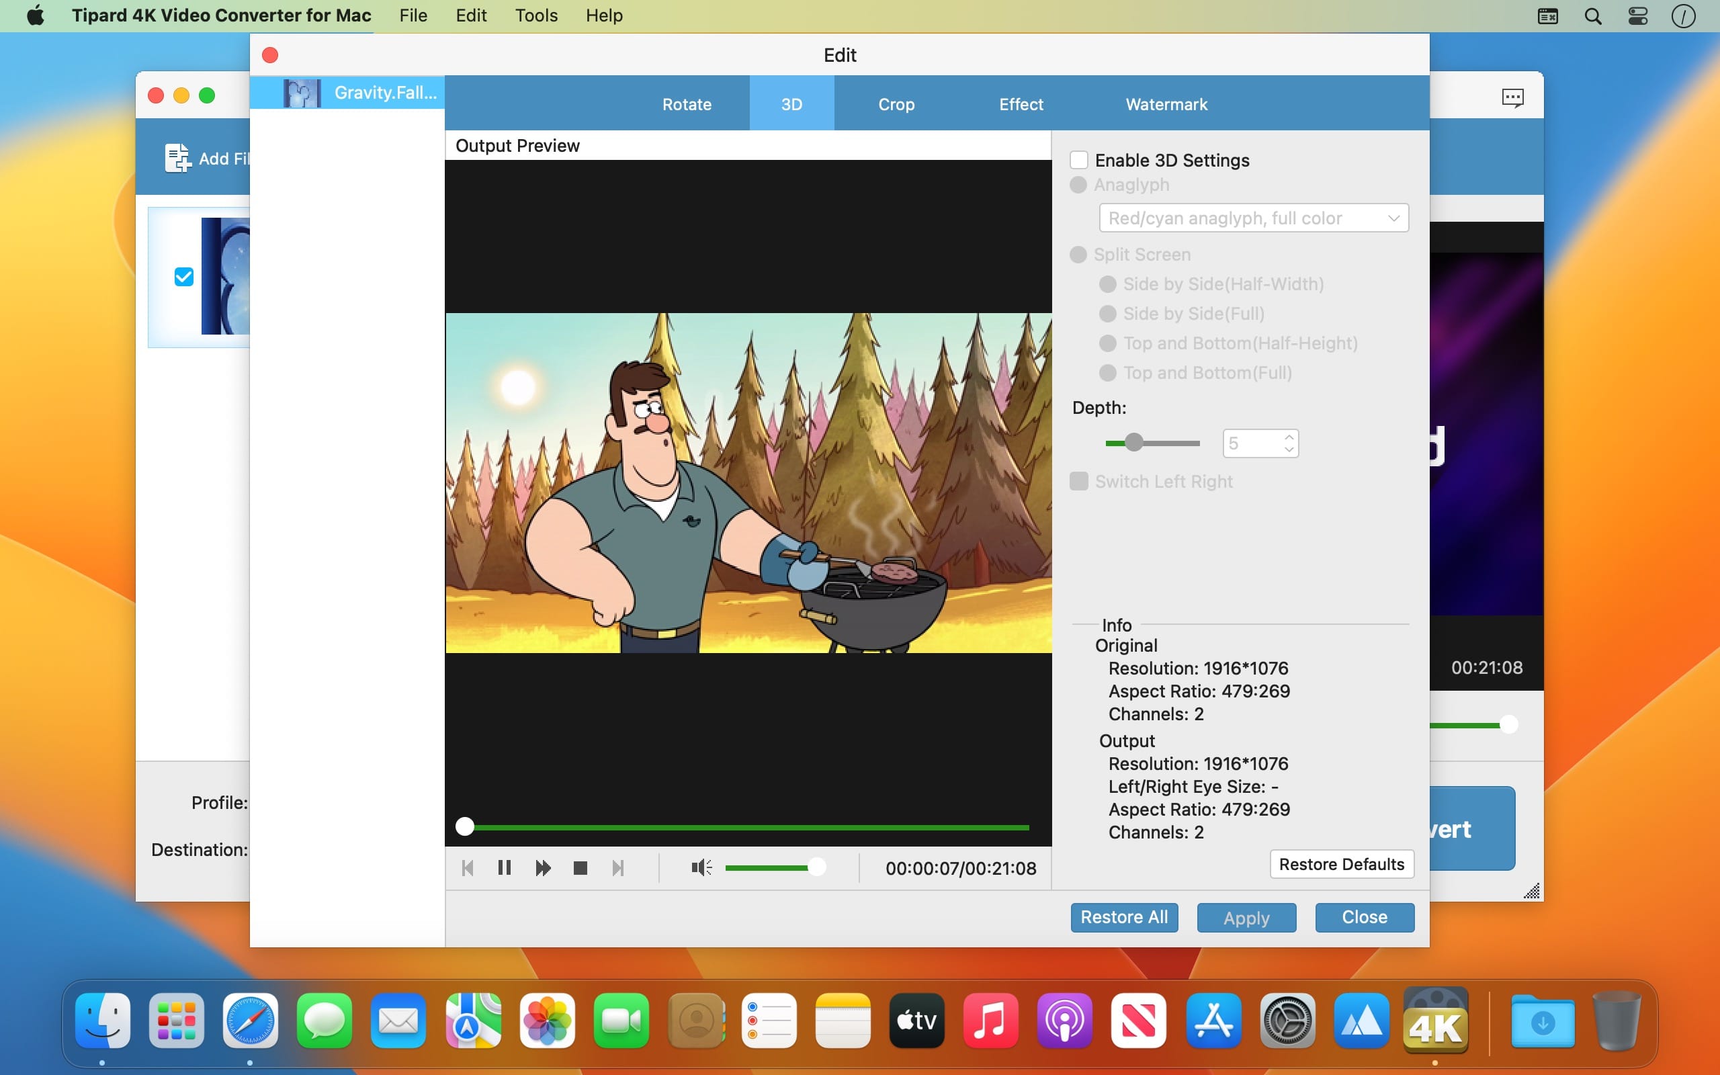Open Notes from the dock
The image size is (1720, 1075).
click(843, 1021)
